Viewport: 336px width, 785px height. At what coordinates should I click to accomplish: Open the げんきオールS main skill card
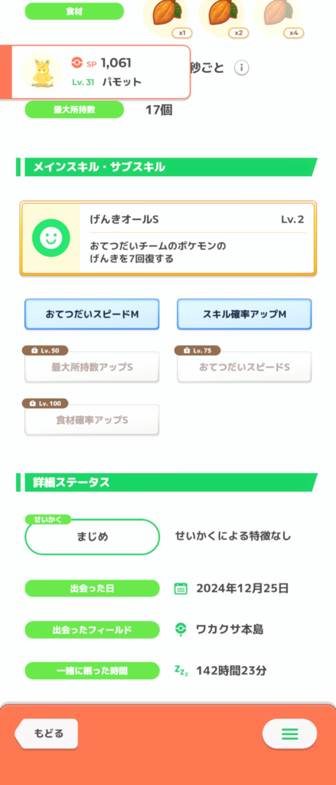(168, 238)
